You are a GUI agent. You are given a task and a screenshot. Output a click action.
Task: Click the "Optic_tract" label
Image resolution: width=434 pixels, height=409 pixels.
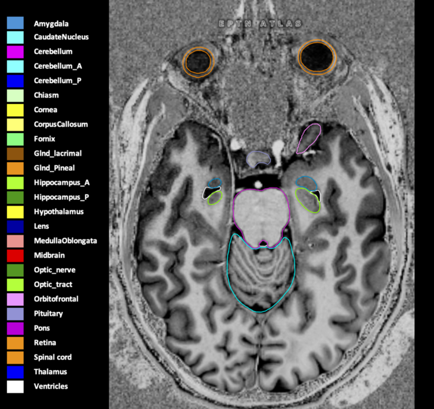click(x=53, y=285)
